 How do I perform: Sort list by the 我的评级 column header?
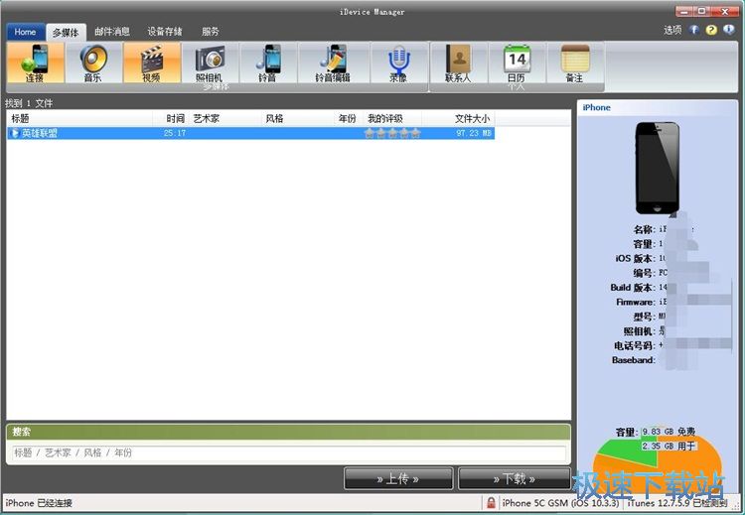pos(392,119)
